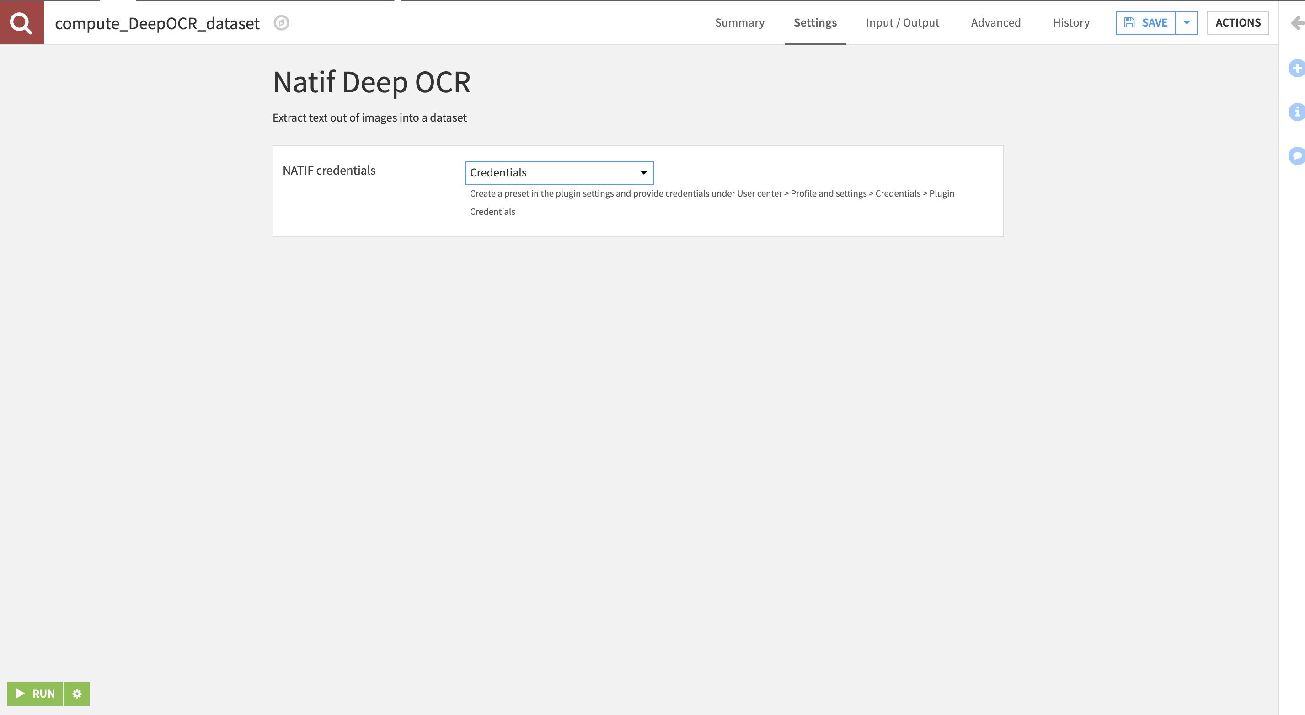Click the compute_DeepOCR_dataset recipe name
This screenshot has width=1305, height=715.
(x=157, y=23)
